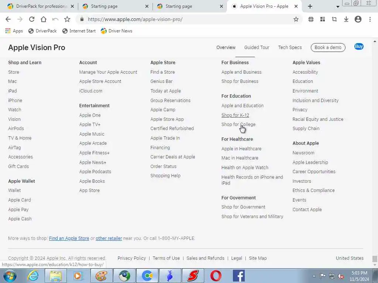Show hidden system tray icons arrow
Screen dimensions: 378x283
tap(314, 276)
